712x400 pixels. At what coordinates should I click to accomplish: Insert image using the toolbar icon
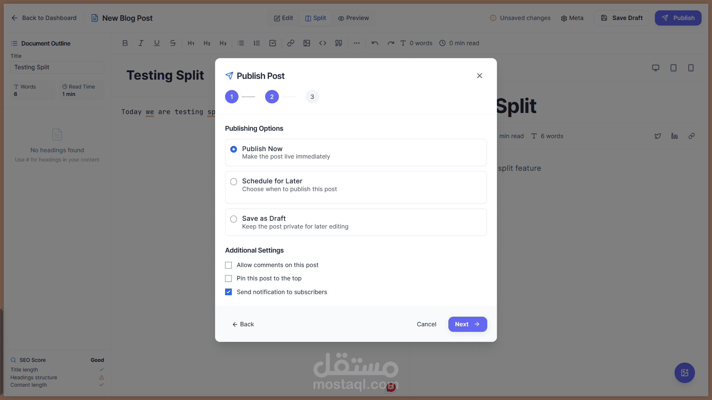tap(307, 43)
